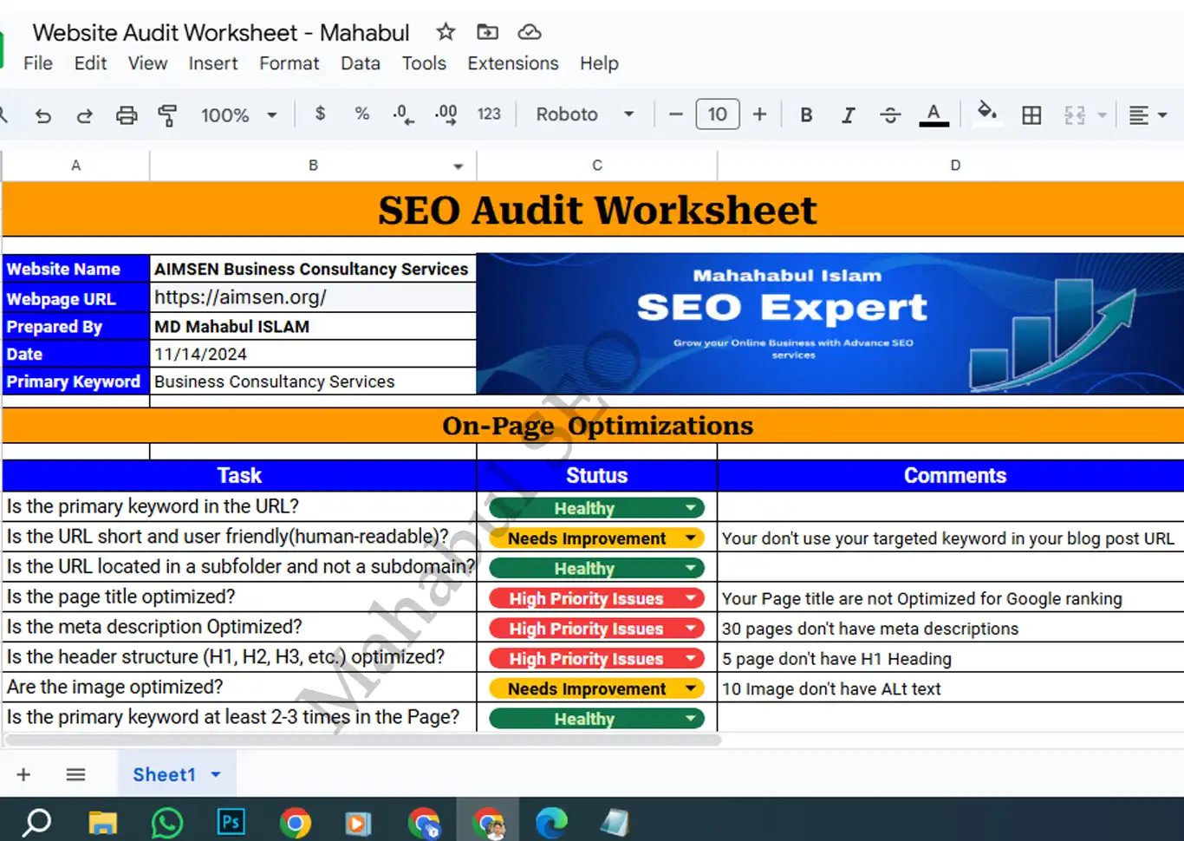The height and width of the screenshot is (841, 1184).
Task: Select the date cell 11/14/2024
Action: click(313, 354)
